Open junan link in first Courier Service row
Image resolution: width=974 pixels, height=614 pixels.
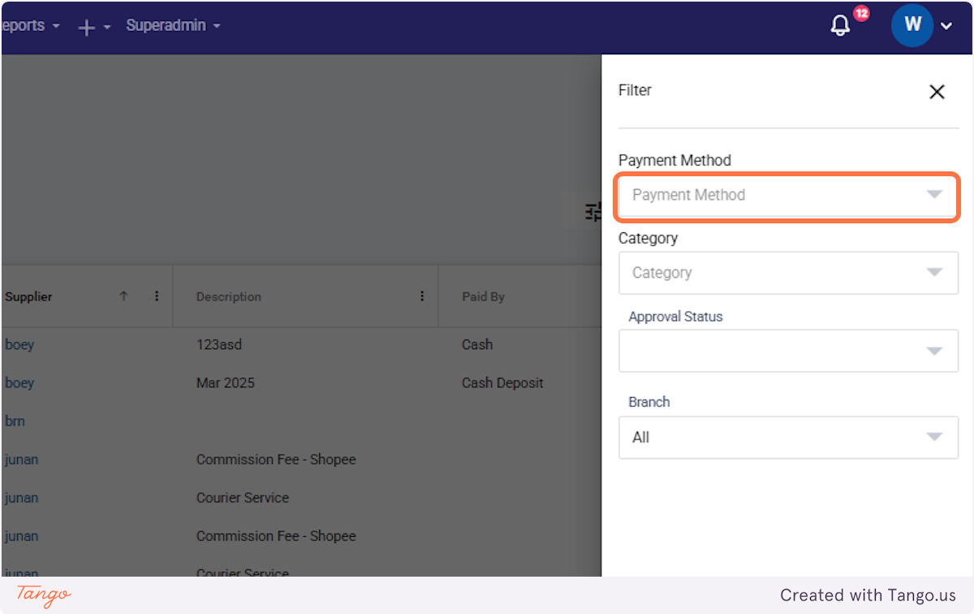21,497
